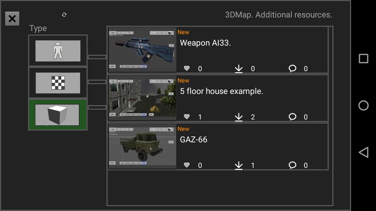Like the GAZ-66 resource

pos(186,165)
